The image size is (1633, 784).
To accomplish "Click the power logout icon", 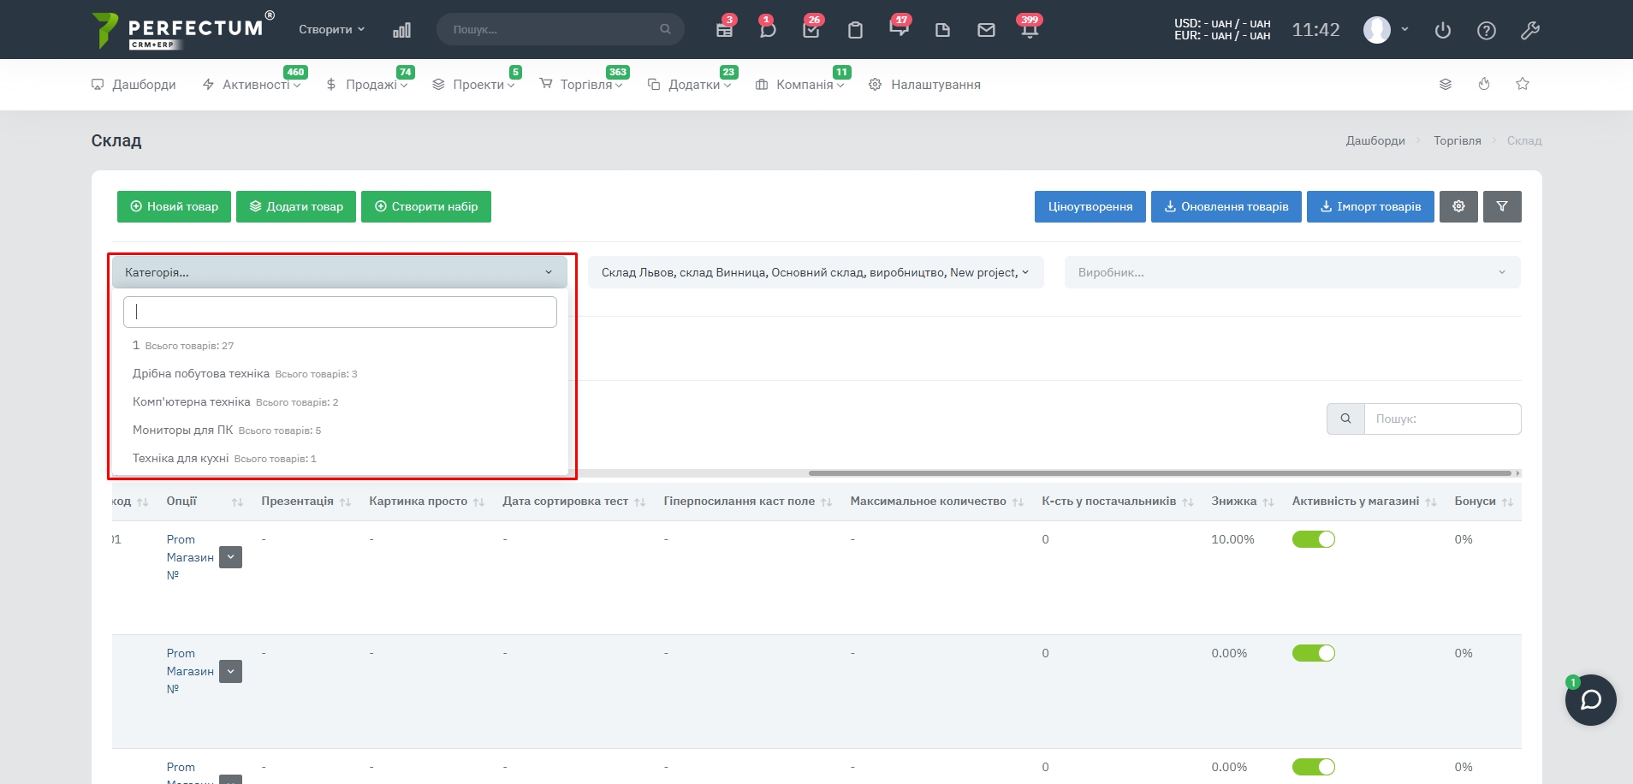I will 1443,31.
